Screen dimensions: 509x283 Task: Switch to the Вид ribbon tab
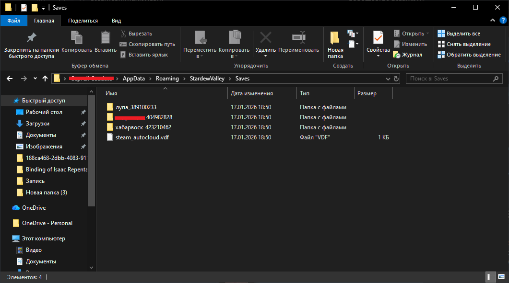tap(116, 21)
